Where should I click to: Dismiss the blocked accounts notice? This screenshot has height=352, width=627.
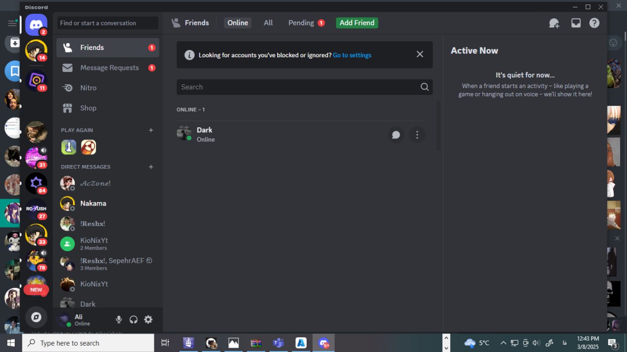(420, 54)
